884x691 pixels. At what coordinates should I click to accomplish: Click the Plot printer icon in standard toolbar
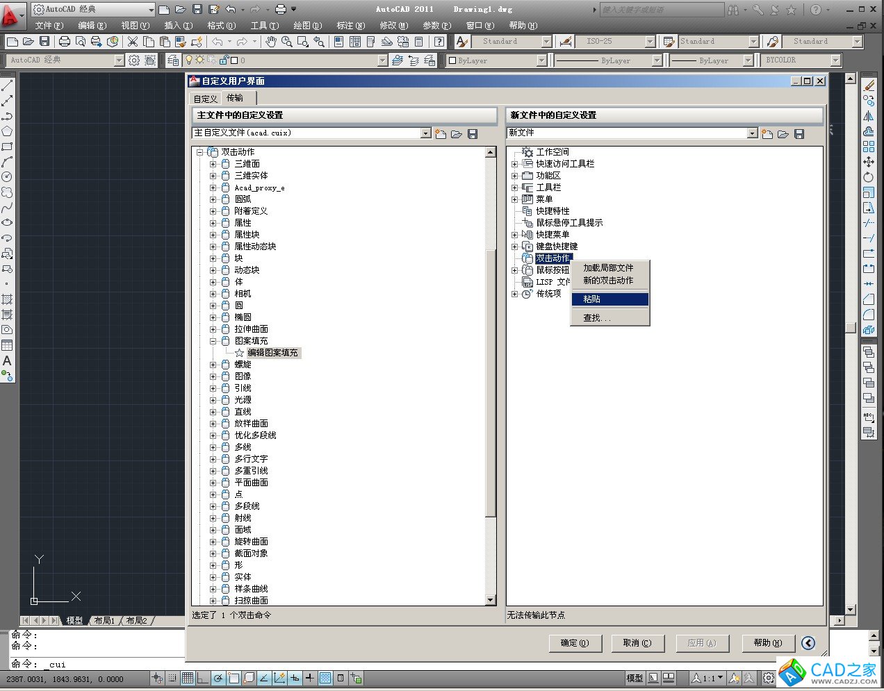[x=65, y=42]
